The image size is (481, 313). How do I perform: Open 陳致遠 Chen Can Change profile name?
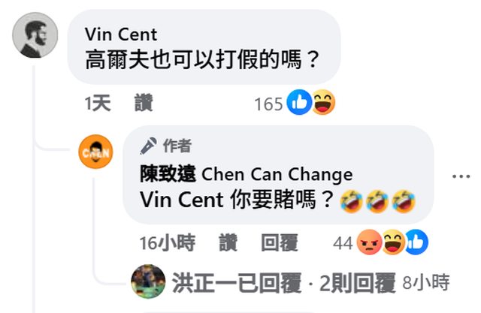pos(246,174)
